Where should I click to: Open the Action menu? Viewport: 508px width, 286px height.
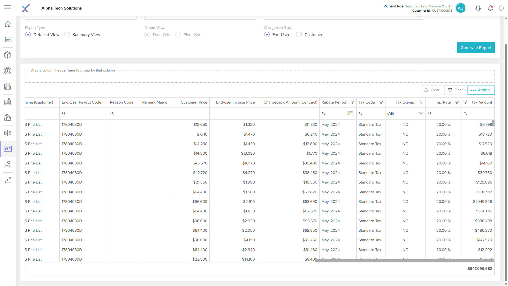(481, 90)
